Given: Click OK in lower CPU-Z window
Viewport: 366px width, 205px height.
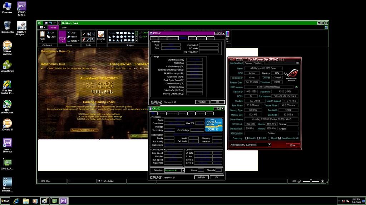Looking at the screenshot, I should 217,177.
